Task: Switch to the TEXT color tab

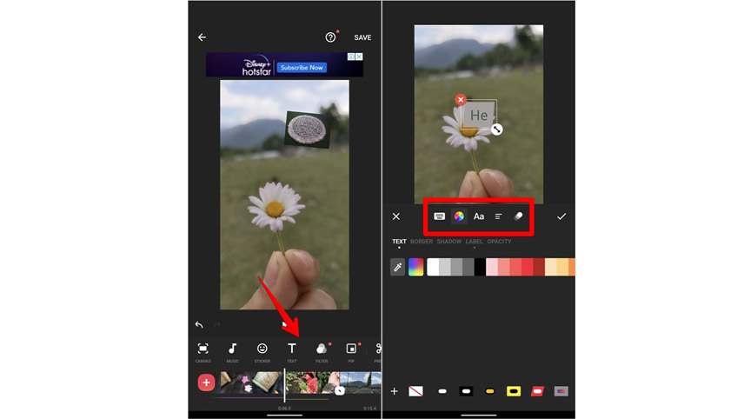Action: 399,242
